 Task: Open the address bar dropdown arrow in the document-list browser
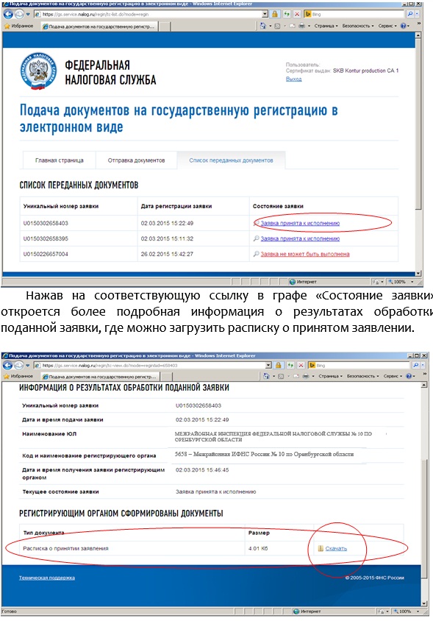coord(265,14)
